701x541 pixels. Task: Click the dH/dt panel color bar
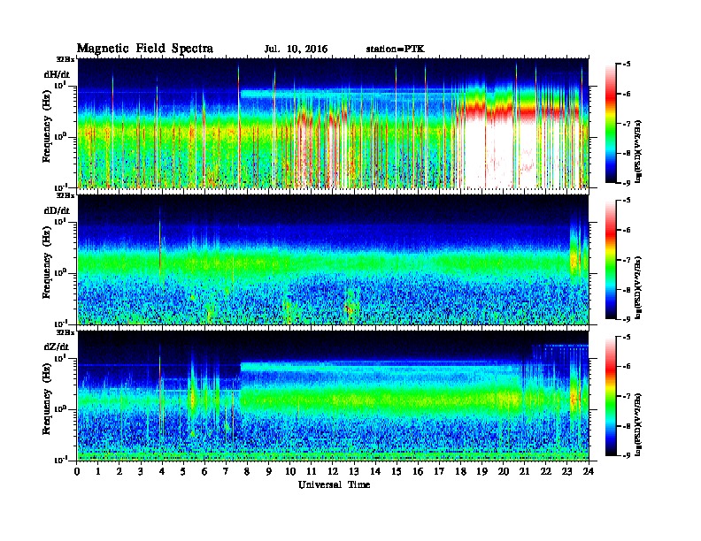pyautogui.click(x=611, y=123)
